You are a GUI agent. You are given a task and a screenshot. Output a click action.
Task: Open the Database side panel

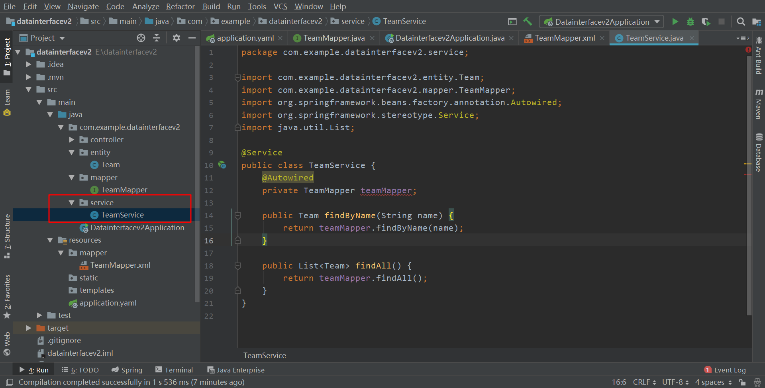pyautogui.click(x=759, y=153)
